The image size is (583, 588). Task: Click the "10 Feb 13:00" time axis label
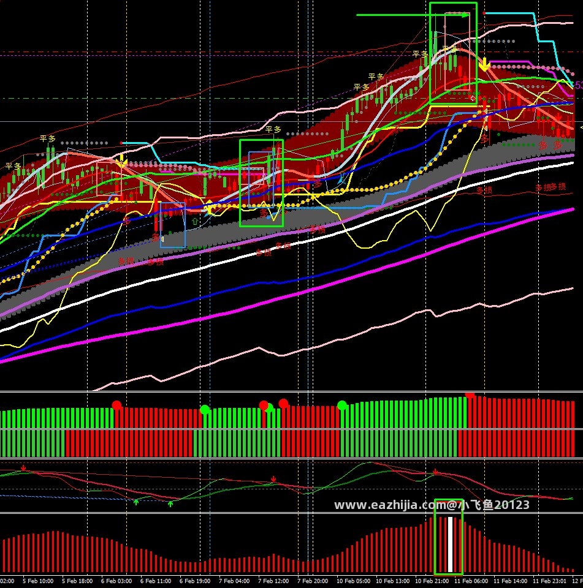[393, 581]
